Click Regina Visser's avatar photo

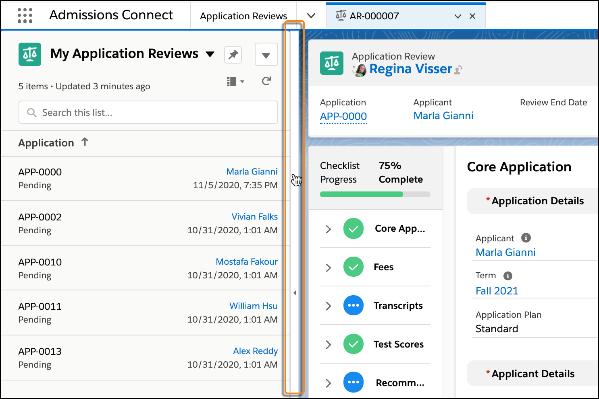pyautogui.click(x=360, y=70)
